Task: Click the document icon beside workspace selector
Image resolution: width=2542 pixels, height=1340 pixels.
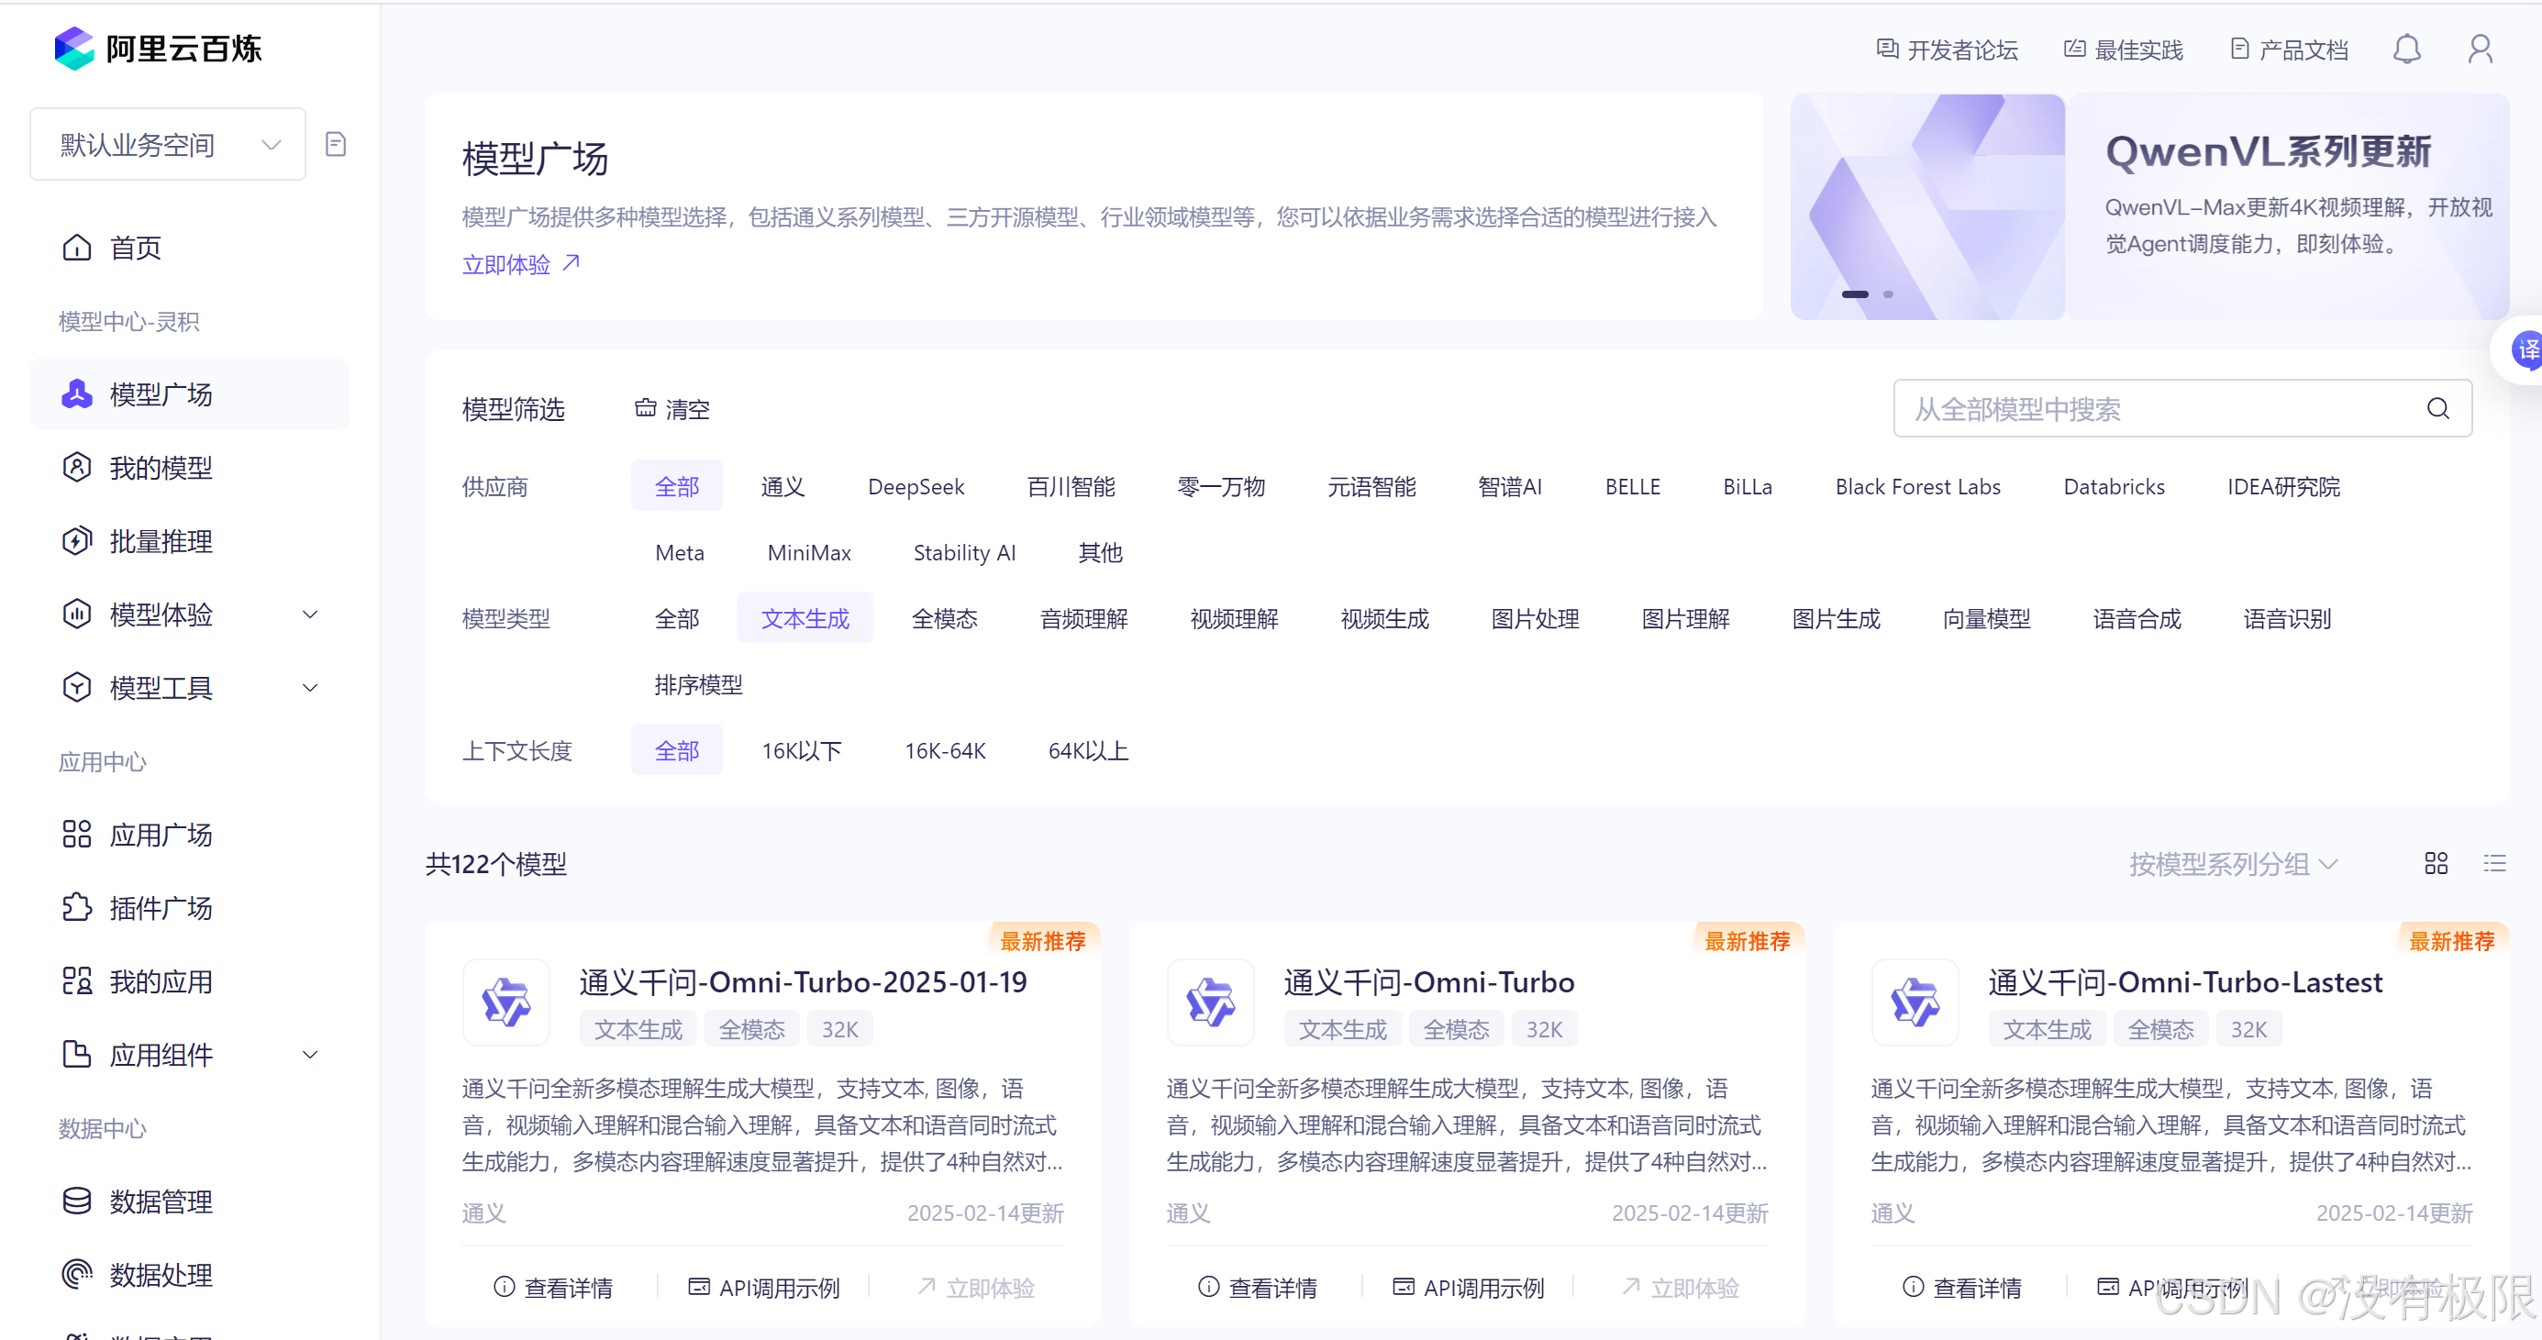Action: (x=336, y=145)
